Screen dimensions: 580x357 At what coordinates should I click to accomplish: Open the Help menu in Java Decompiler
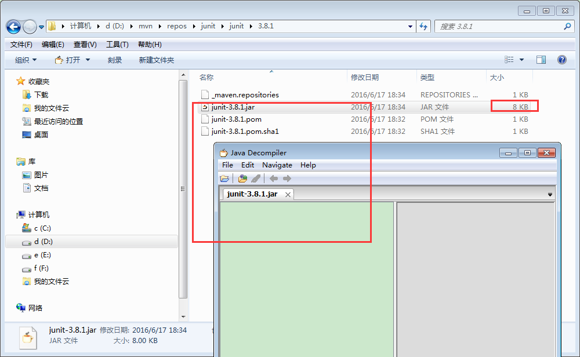(308, 165)
